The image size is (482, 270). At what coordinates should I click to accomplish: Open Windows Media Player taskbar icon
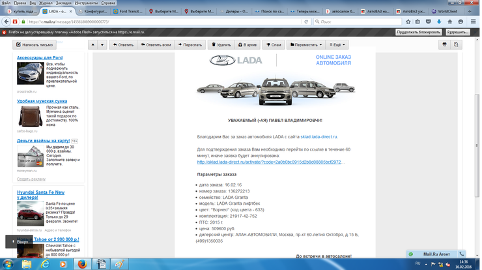[63, 264]
